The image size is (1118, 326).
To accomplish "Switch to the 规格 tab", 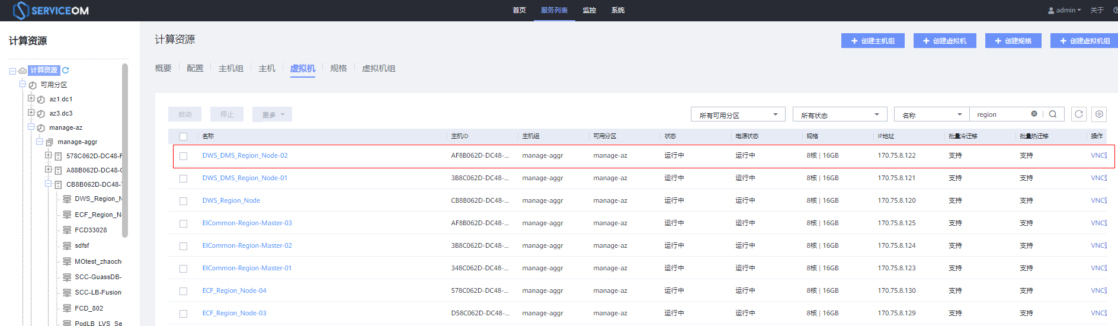I will click(x=338, y=68).
